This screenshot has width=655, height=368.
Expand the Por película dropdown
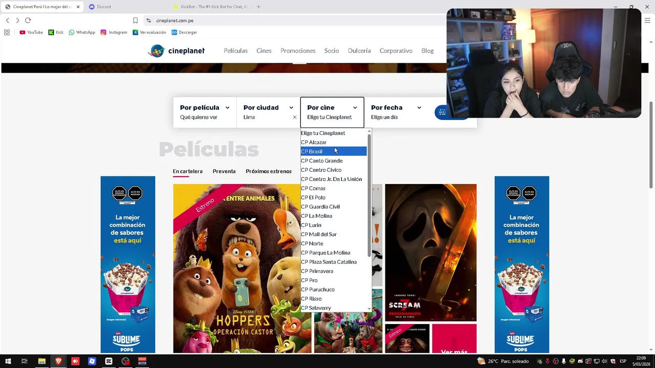point(205,112)
